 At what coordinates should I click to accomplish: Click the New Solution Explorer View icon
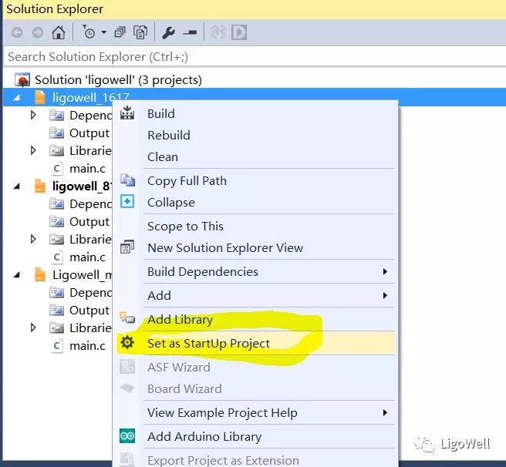click(x=127, y=247)
